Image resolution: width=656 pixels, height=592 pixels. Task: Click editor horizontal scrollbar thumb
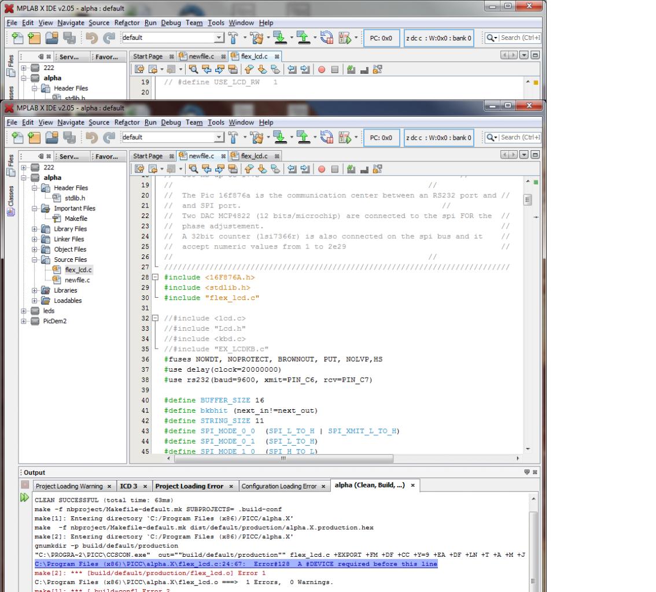point(283,458)
